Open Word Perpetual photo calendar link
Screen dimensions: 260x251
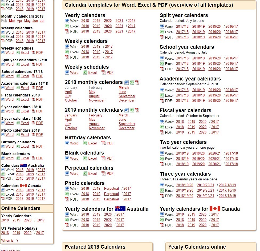[111, 189]
